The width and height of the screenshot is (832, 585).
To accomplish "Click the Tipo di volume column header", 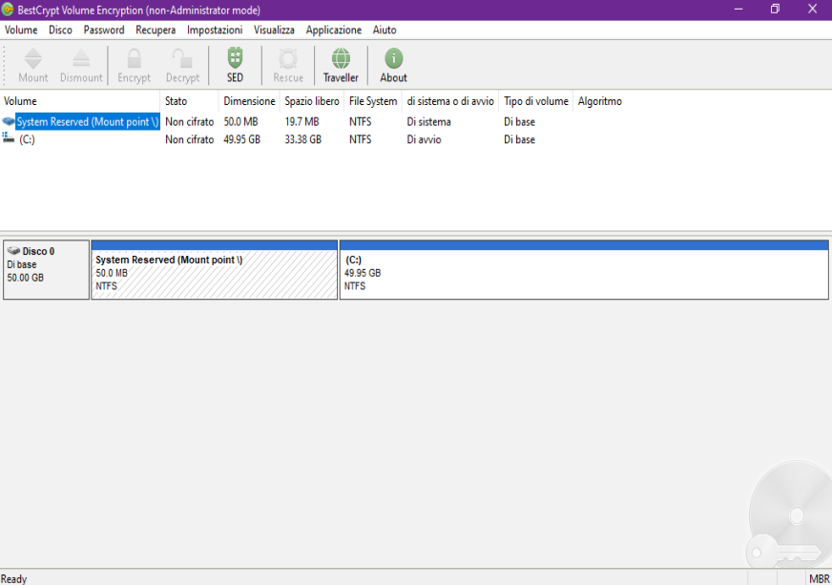I will [x=536, y=101].
